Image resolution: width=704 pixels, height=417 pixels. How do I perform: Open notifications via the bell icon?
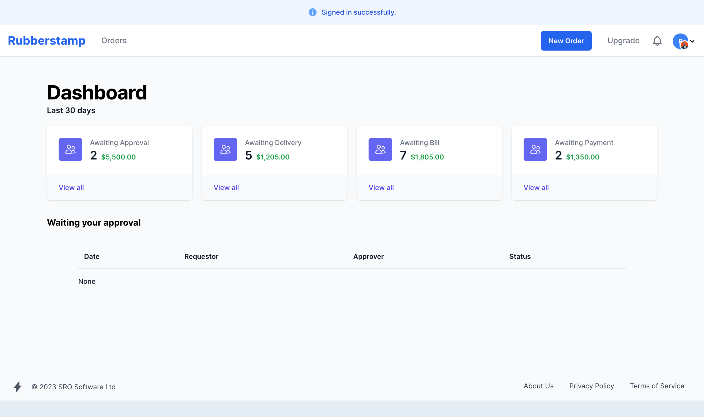click(x=657, y=40)
